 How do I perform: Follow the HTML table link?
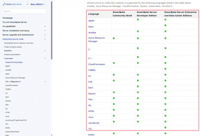(91, 111)
